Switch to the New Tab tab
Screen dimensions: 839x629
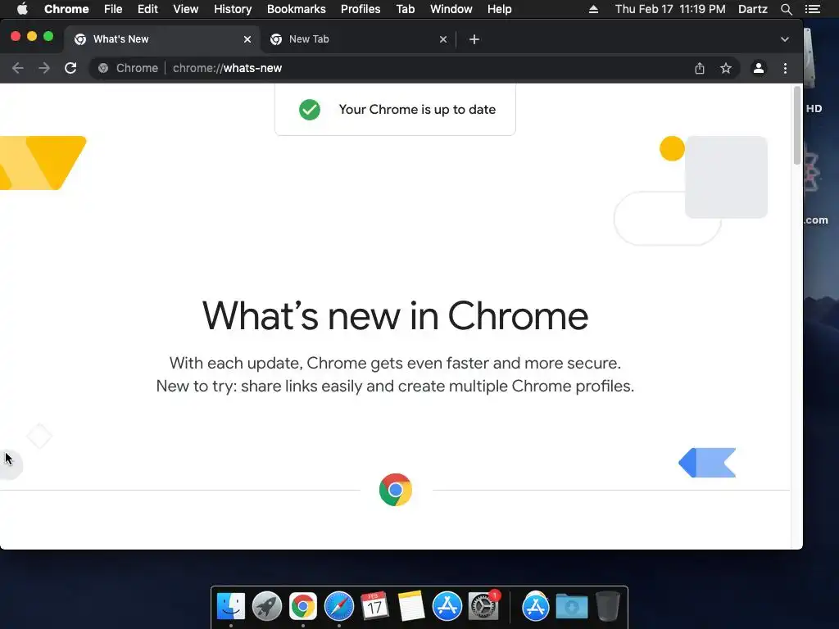tap(358, 39)
